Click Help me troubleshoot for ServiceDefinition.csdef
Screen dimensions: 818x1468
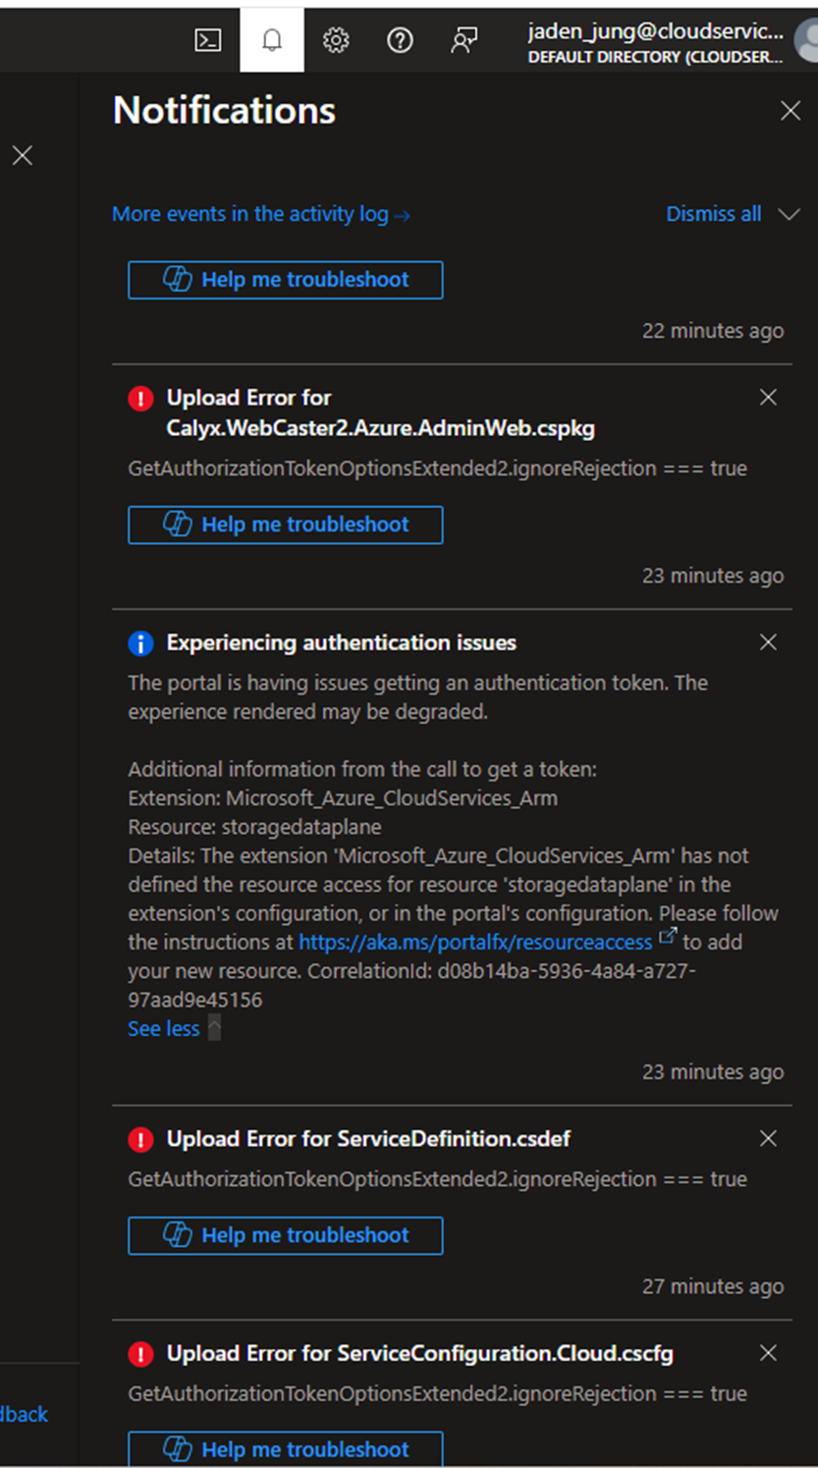286,1235
